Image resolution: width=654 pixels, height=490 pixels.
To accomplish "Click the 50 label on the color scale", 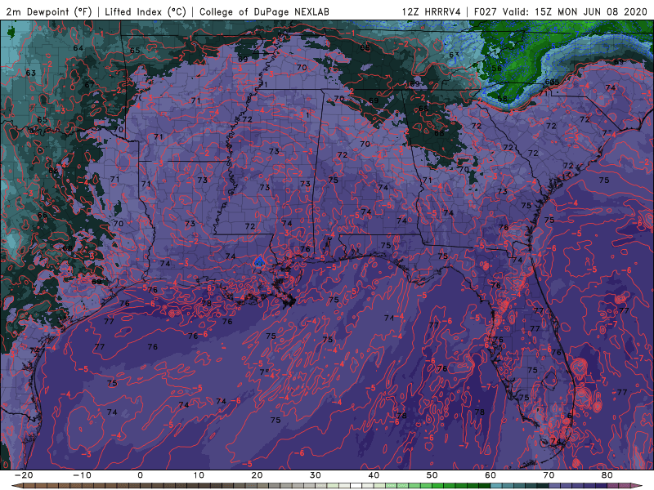I will click(x=432, y=475).
